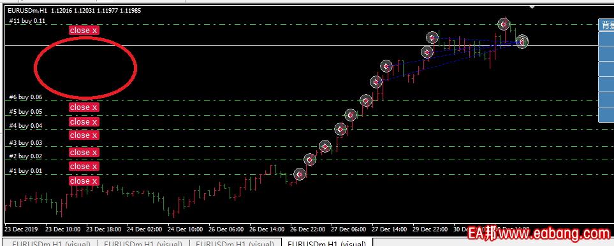Click the chart shift triangle on the top edge
The height and width of the screenshot is (246, 614).
coord(532,7)
